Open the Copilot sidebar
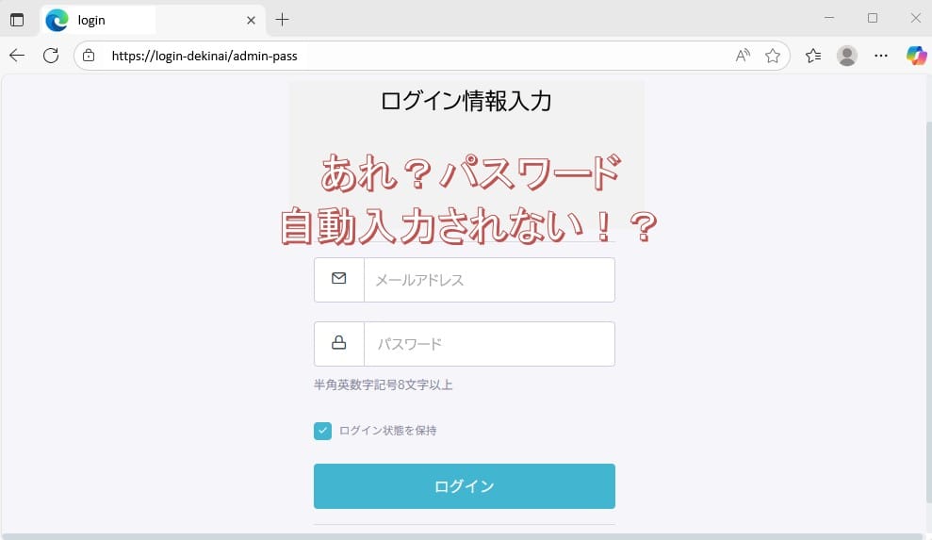This screenshot has height=540, width=932. click(x=916, y=56)
